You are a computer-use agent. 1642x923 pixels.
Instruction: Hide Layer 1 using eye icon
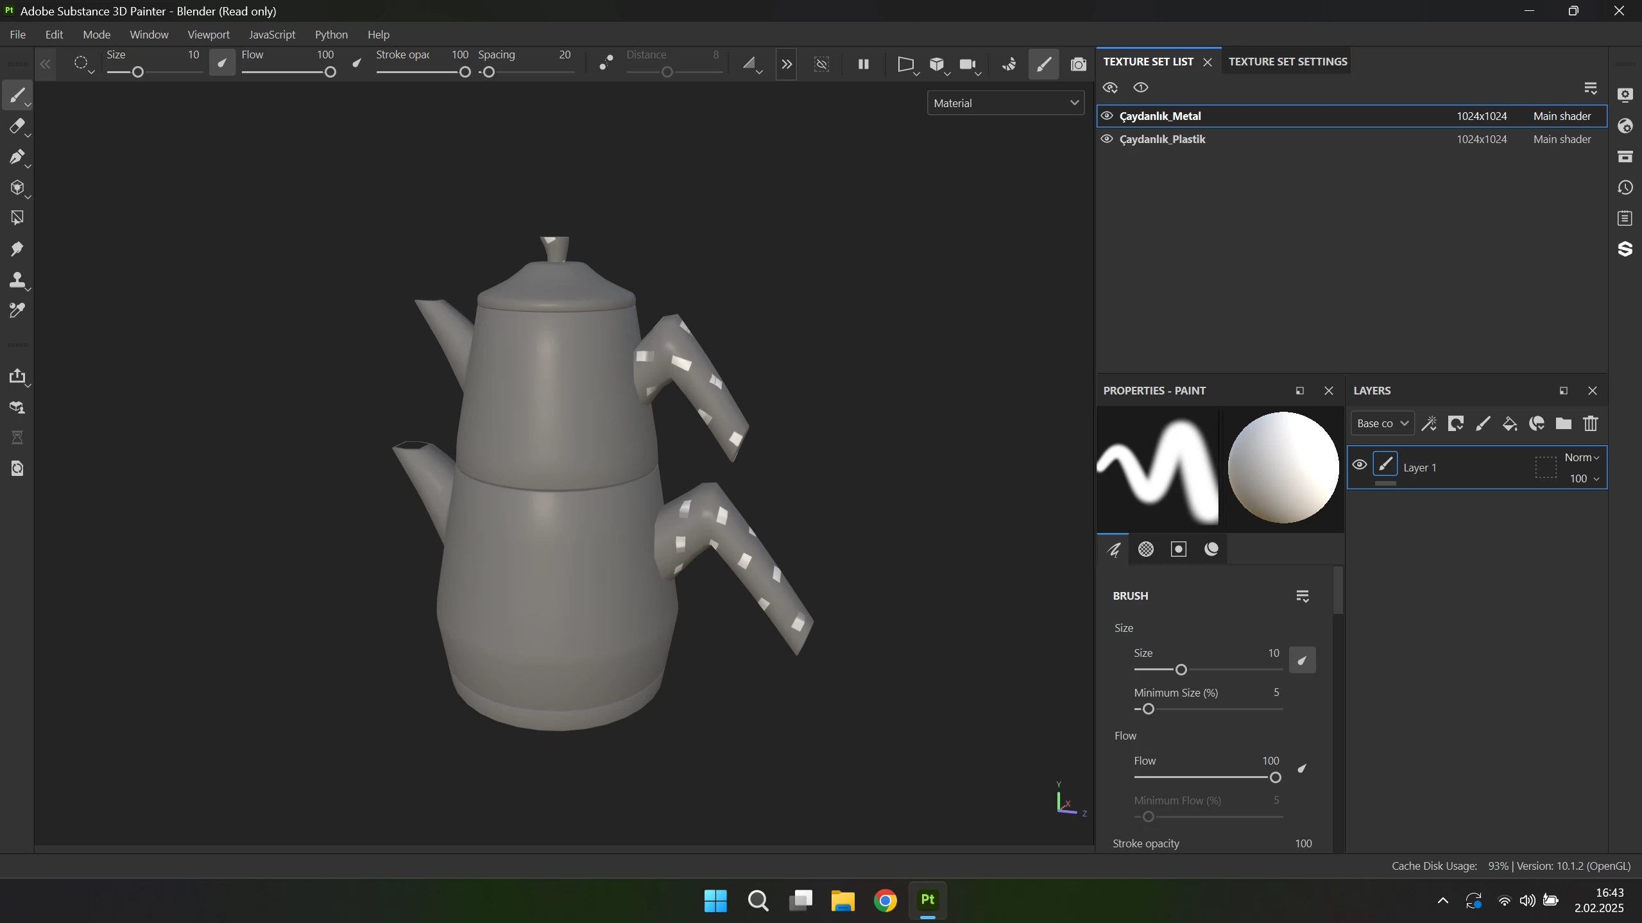1359,465
